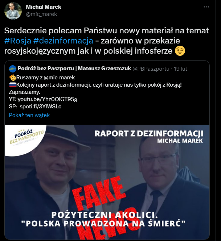Viewport: 221px width, 241px height.
Task: Click the Michał Marek display name
Action: point(44,7)
